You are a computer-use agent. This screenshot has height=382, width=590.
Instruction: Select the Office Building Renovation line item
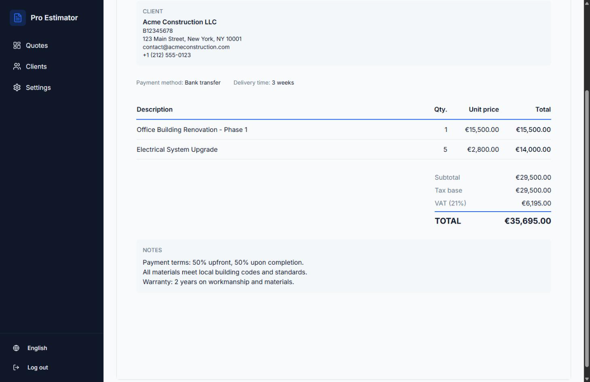192,129
